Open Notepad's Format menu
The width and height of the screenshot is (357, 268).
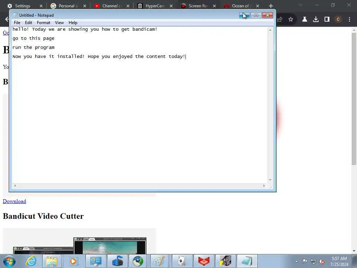tap(44, 23)
